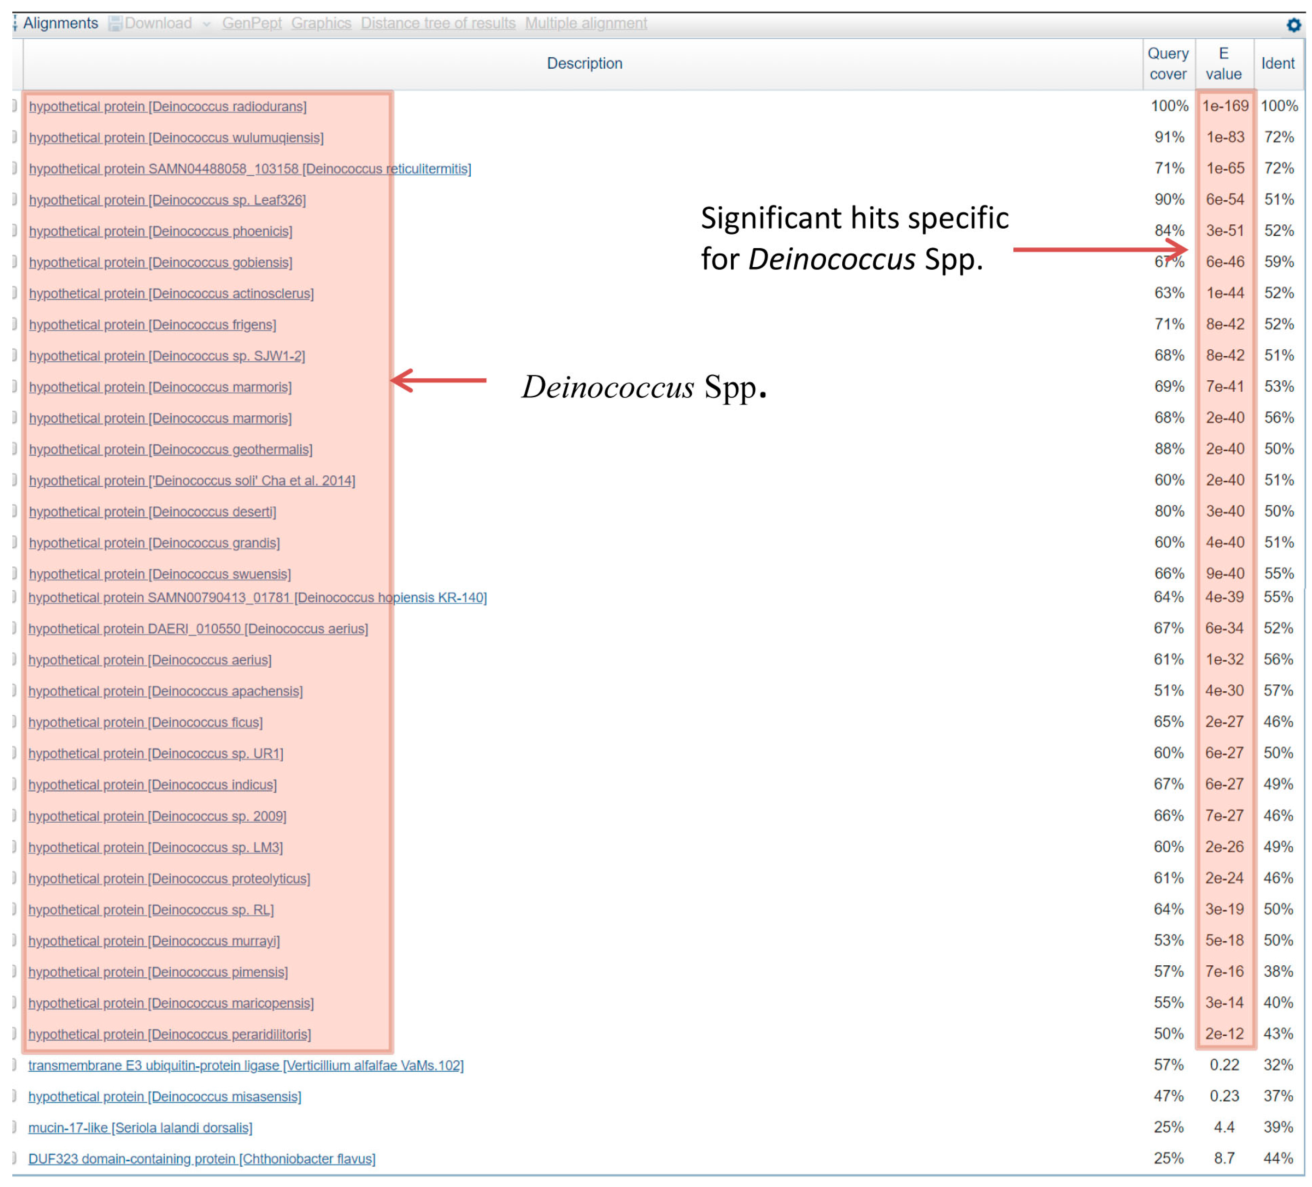Screen dimensions: 1312x1187
Task: Open Multiple alignment link
Action: [586, 24]
